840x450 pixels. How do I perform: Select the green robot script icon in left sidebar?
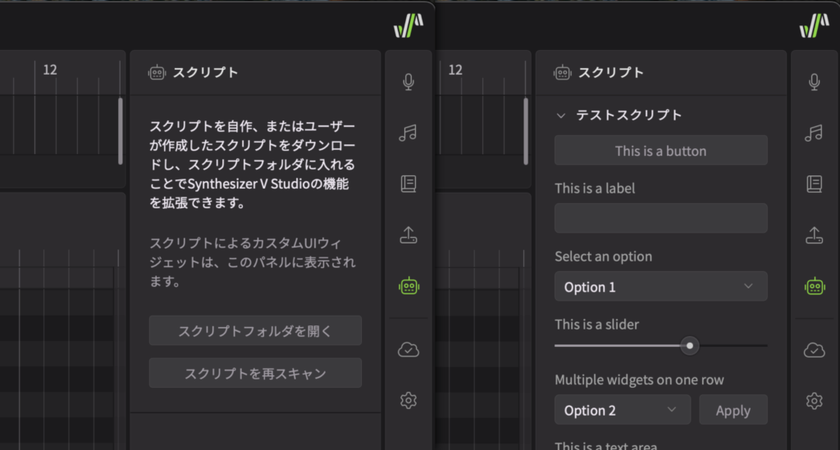pyautogui.click(x=408, y=285)
